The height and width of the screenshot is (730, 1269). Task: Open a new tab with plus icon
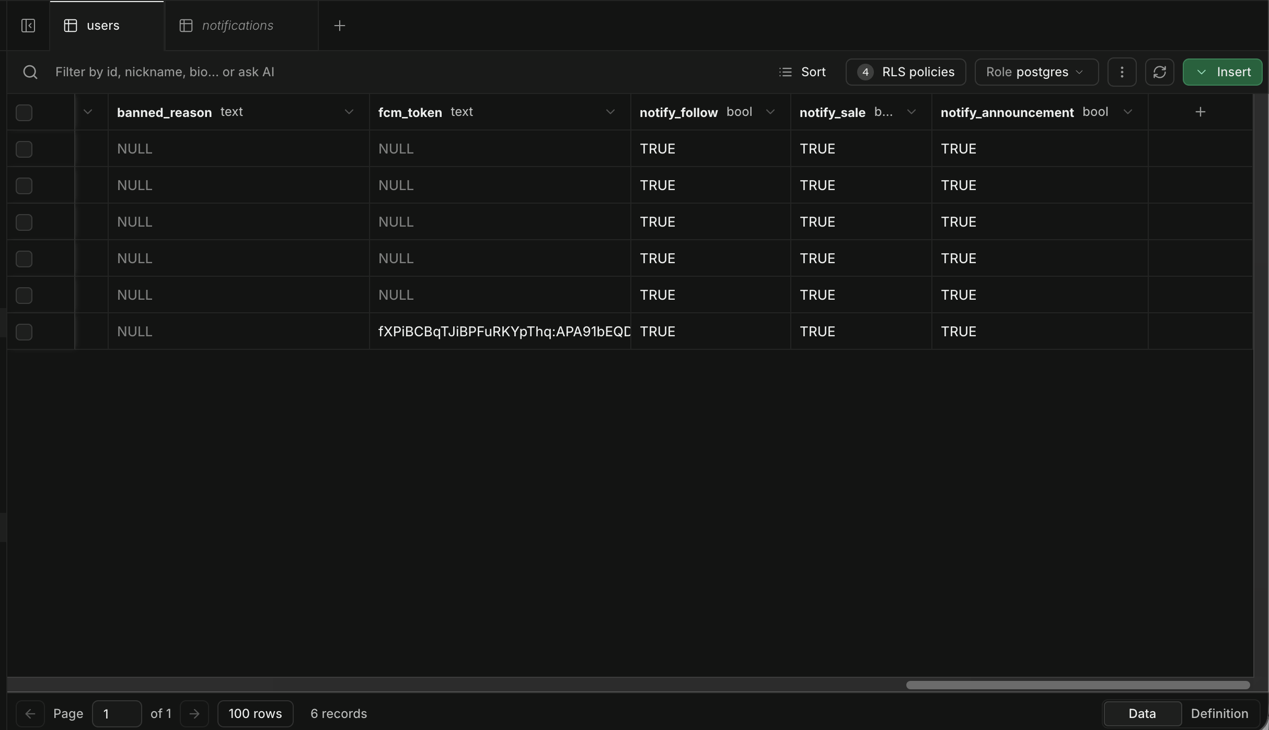340,26
